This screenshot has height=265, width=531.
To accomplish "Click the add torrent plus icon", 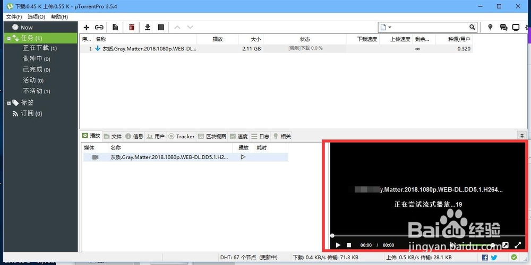I will tap(87, 28).
